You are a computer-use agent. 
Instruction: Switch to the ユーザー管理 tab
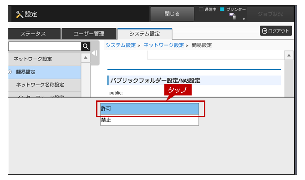(89, 34)
